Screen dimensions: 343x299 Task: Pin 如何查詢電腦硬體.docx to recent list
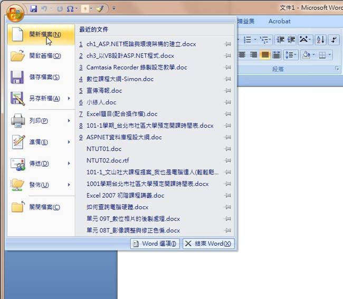click(x=227, y=207)
